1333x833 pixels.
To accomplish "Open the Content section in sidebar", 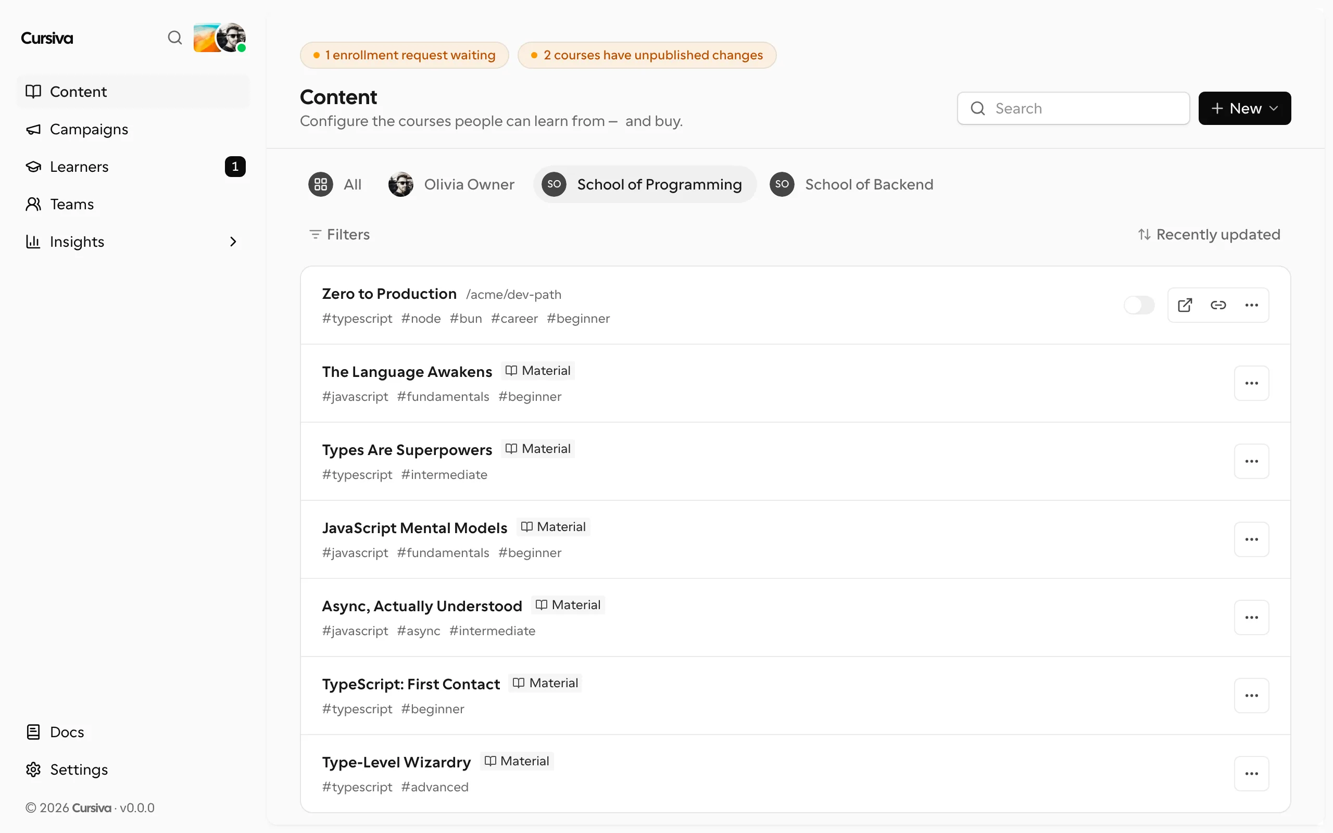I will (x=133, y=92).
